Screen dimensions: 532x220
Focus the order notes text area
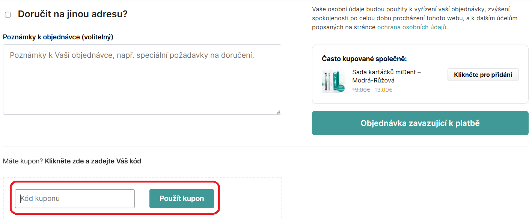pyautogui.click(x=142, y=79)
